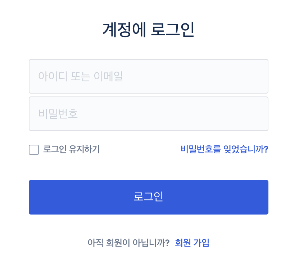Select the password entry box
Image resolution: width=308 pixels, height=275 pixels.
pos(149,114)
